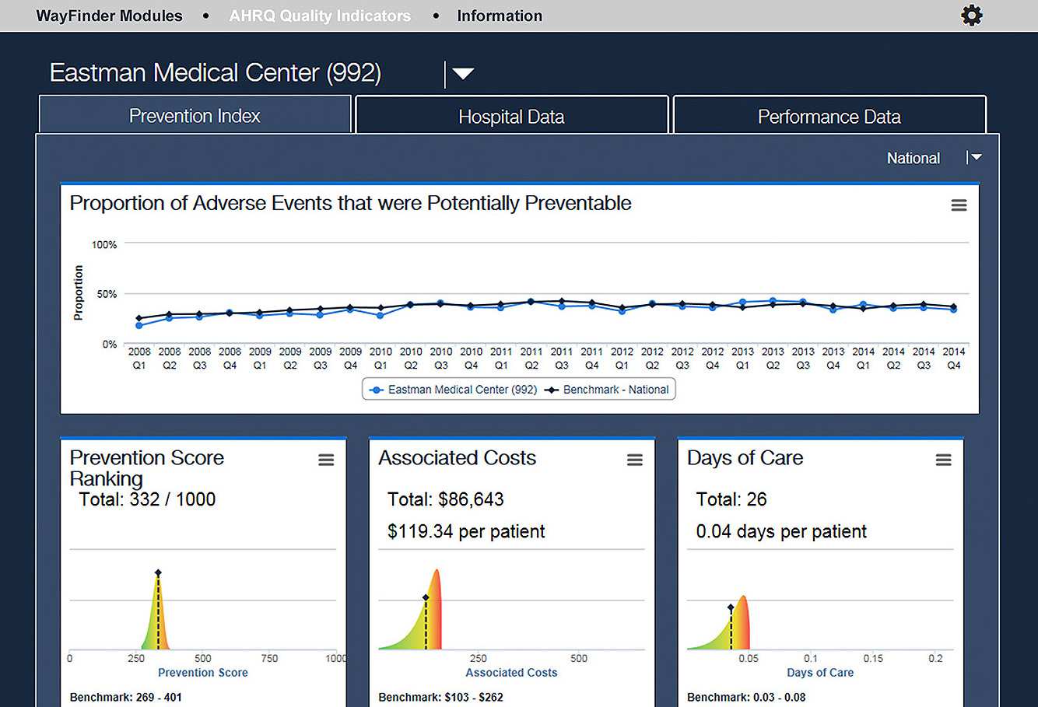1038x707 pixels.
Task: Click the 2014 Q4 Eastman data point
Action: (x=953, y=310)
